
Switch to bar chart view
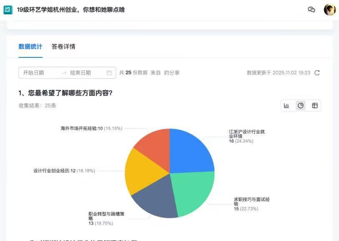286,106
